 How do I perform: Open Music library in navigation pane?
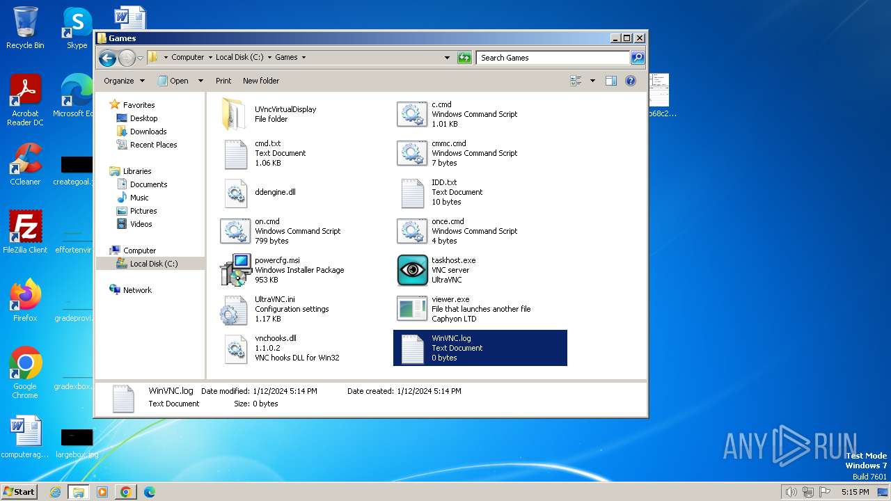point(139,198)
